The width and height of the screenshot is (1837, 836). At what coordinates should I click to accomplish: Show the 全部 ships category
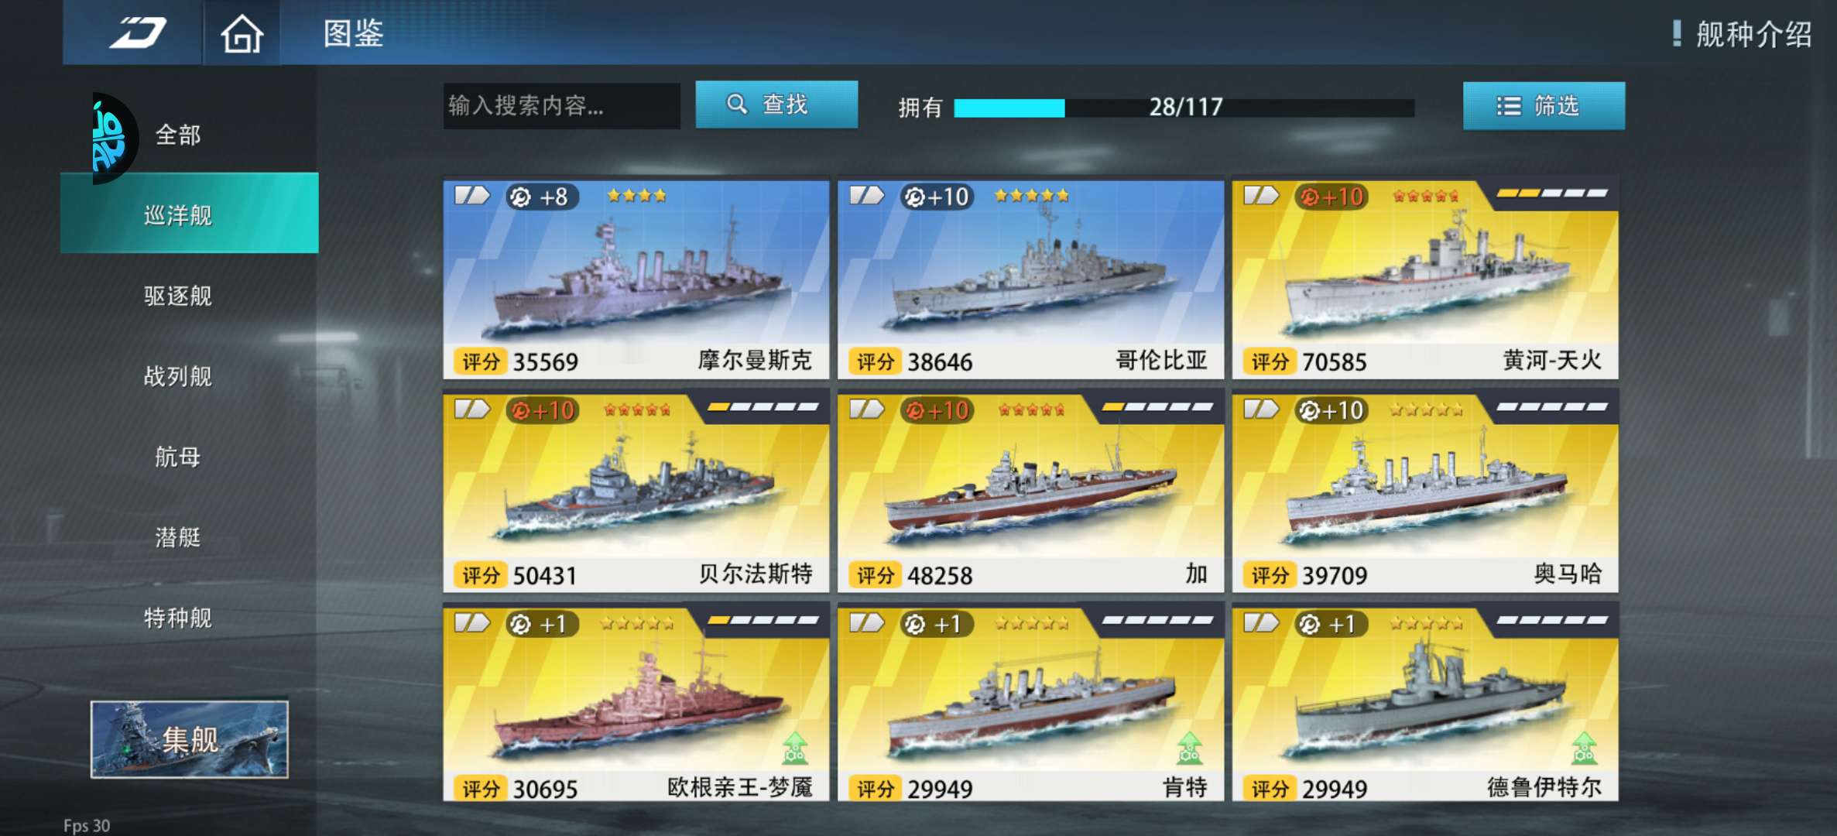pyautogui.click(x=178, y=135)
